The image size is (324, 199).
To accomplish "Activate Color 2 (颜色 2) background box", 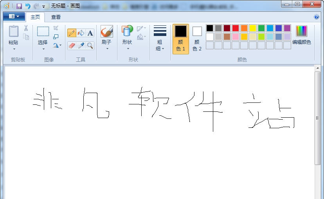I will tap(197, 39).
